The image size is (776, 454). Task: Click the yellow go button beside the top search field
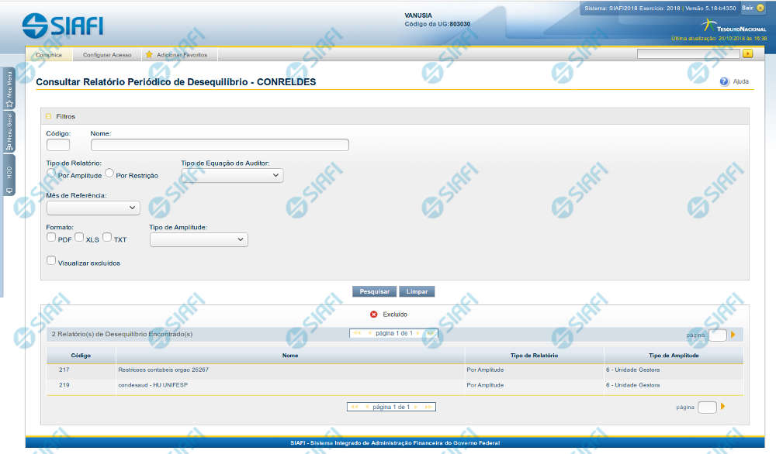[747, 54]
